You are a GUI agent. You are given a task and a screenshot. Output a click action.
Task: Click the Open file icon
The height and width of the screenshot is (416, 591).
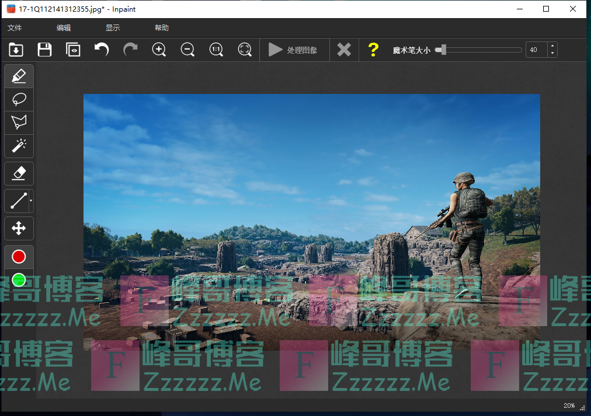pyautogui.click(x=16, y=50)
